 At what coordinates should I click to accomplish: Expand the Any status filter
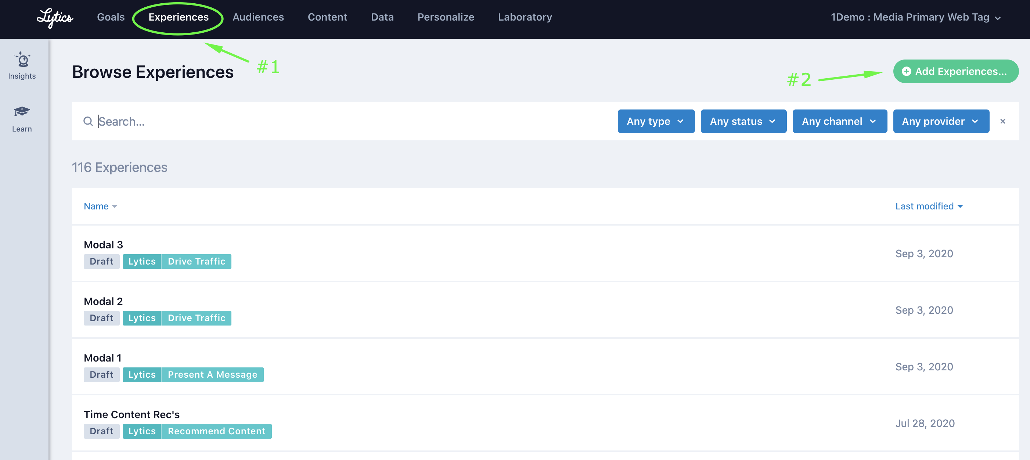pos(743,121)
